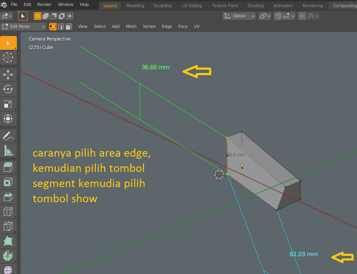Activate the Move tool
The image size is (357, 274).
tap(8, 75)
